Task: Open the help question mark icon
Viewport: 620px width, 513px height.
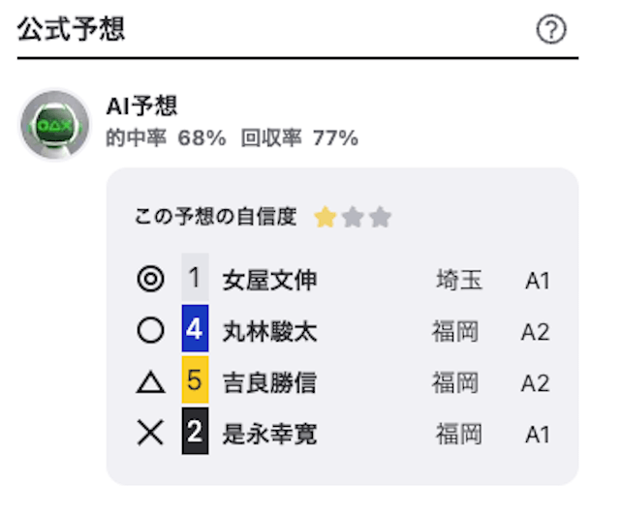Action: point(551,29)
